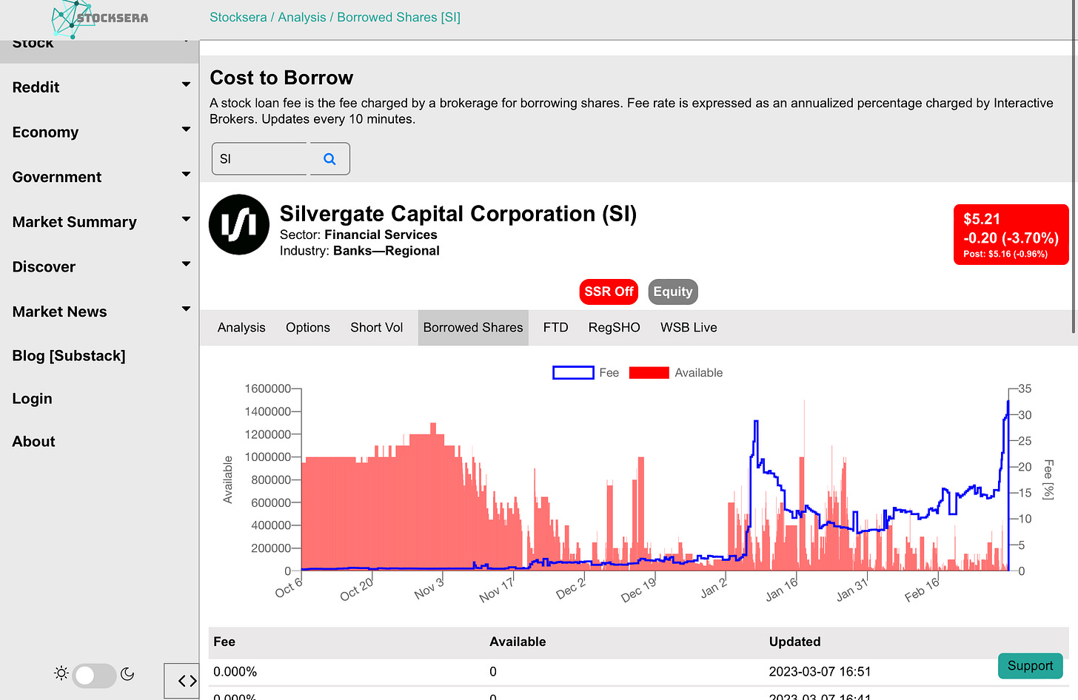Click the Support button
Viewport: 1078px width, 700px height.
pos(1030,666)
